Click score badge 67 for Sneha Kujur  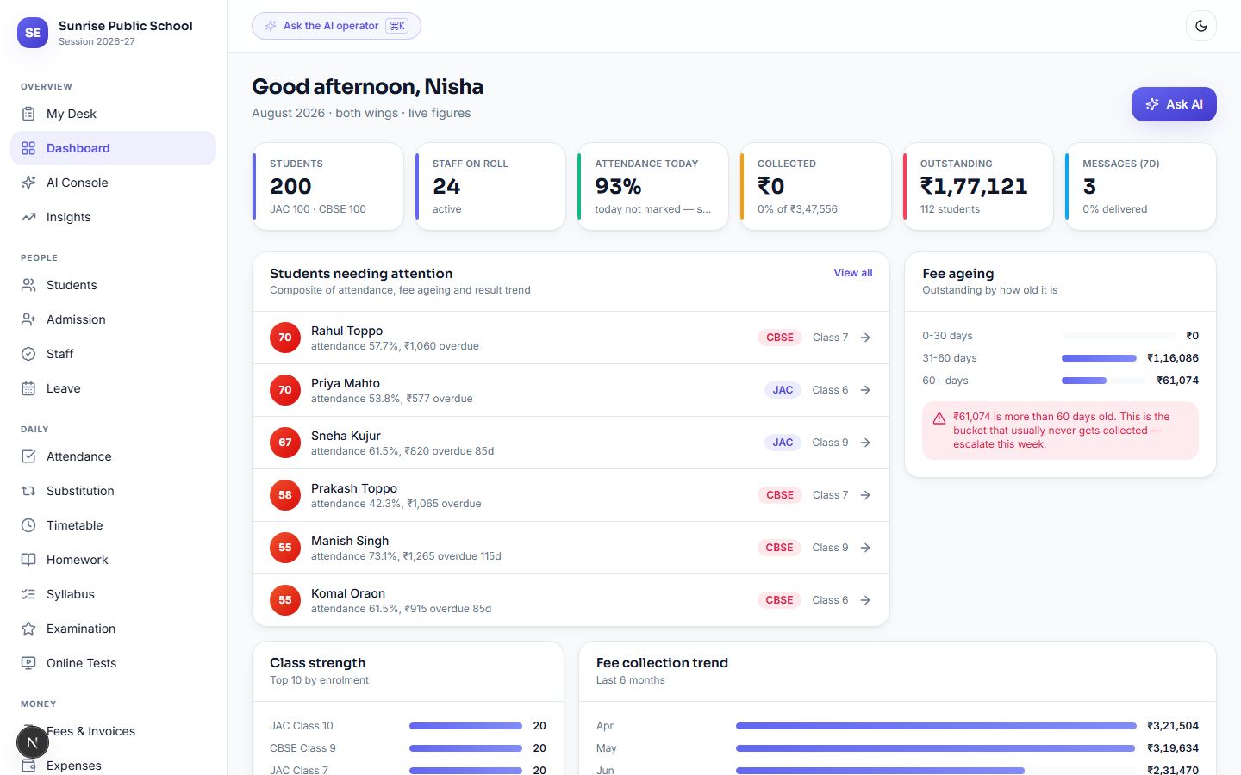[285, 443]
